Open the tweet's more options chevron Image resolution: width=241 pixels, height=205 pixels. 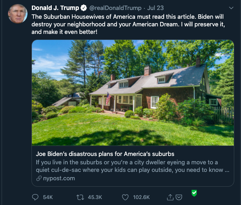231,8
